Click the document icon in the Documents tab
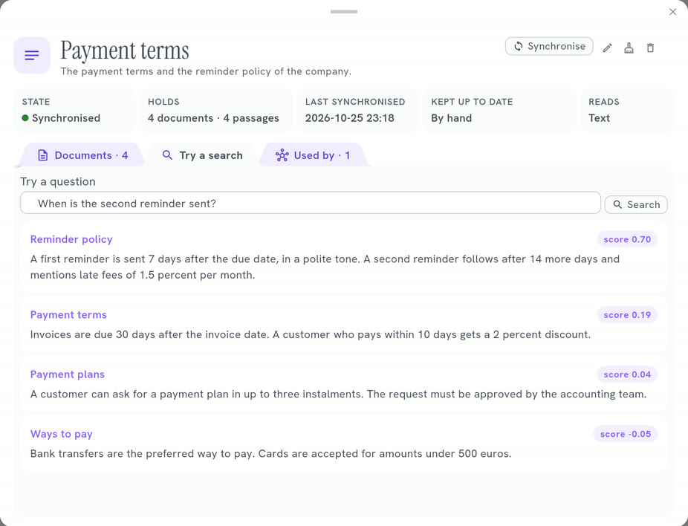Image resolution: width=688 pixels, height=526 pixels. click(x=42, y=155)
